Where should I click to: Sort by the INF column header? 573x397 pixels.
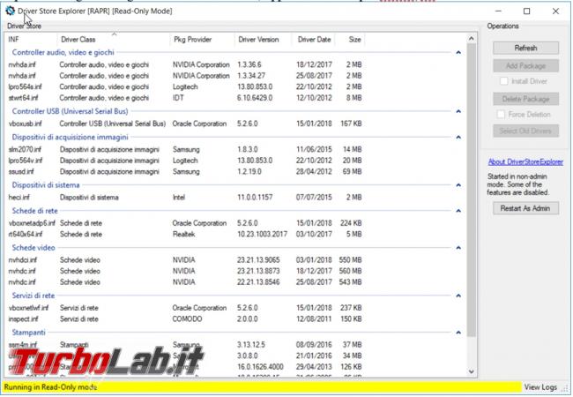point(31,40)
